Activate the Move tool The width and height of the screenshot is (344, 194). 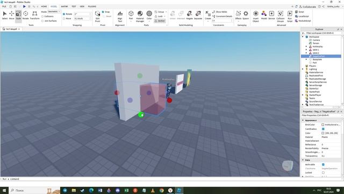coord(11,15)
